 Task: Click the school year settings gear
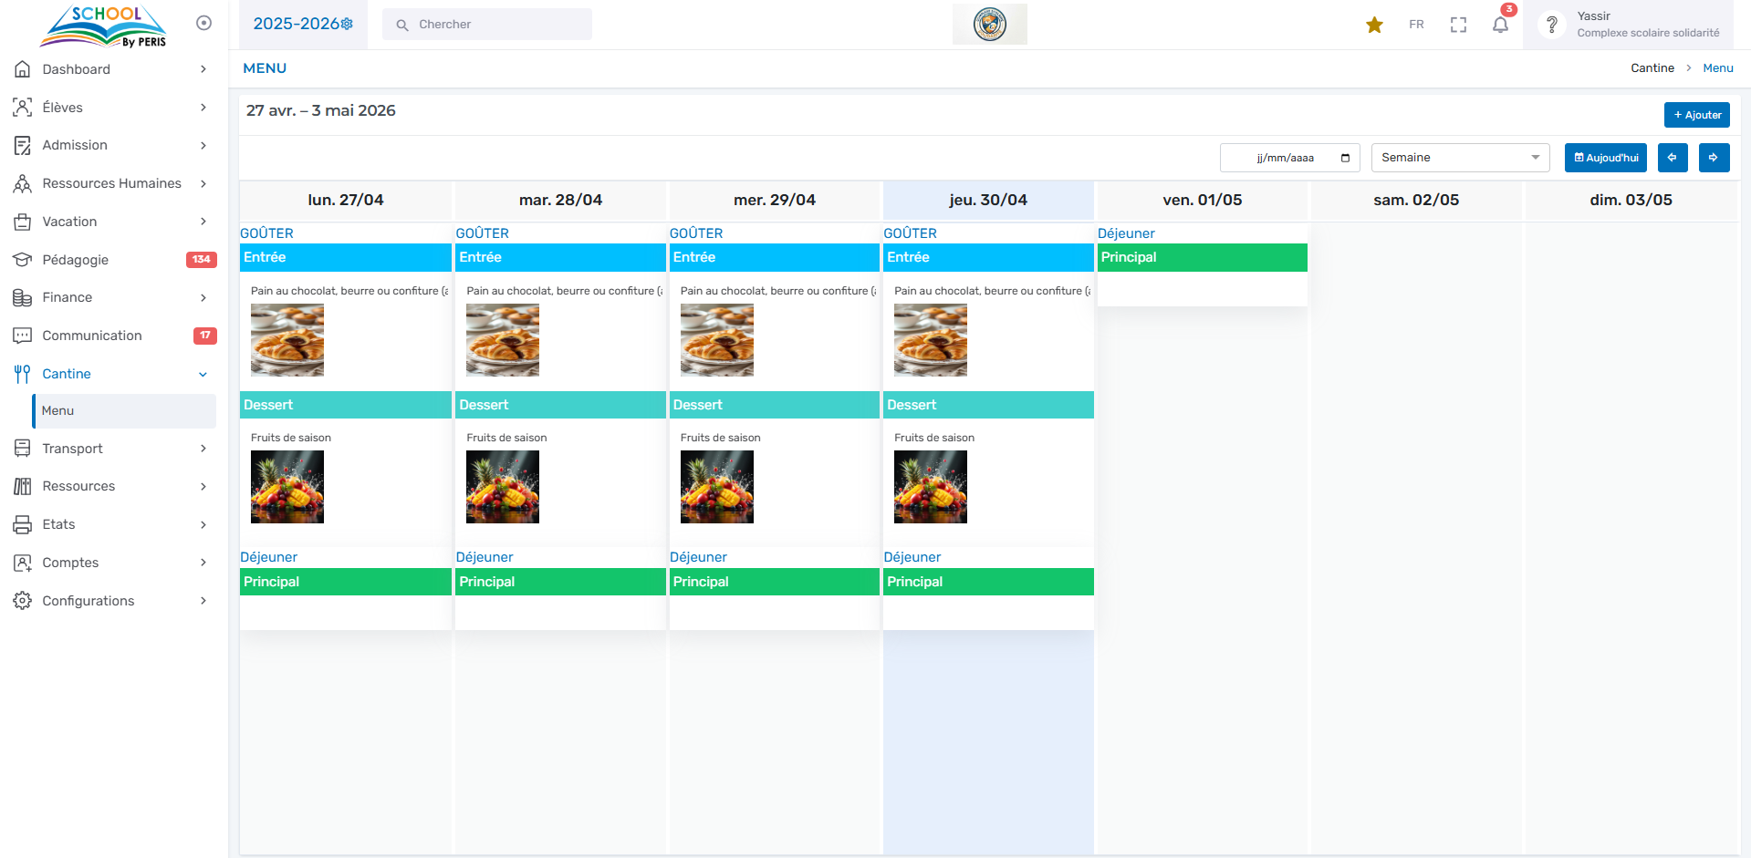tap(347, 25)
